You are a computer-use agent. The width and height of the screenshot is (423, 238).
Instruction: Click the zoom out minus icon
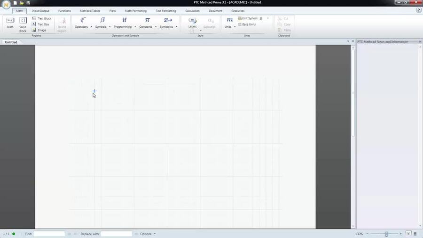click(x=367, y=234)
